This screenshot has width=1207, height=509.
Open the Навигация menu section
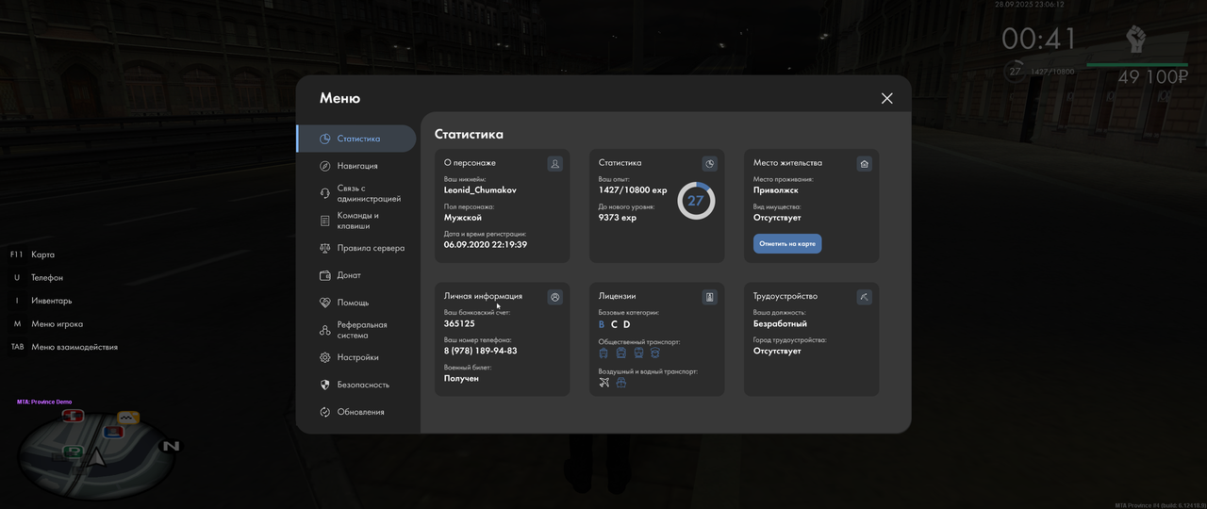coord(355,166)
